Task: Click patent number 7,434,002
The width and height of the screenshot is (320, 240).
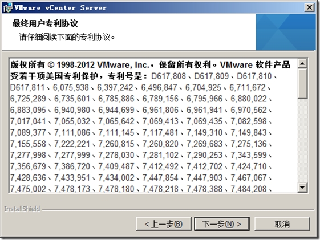Action: [x=116, y=178]
